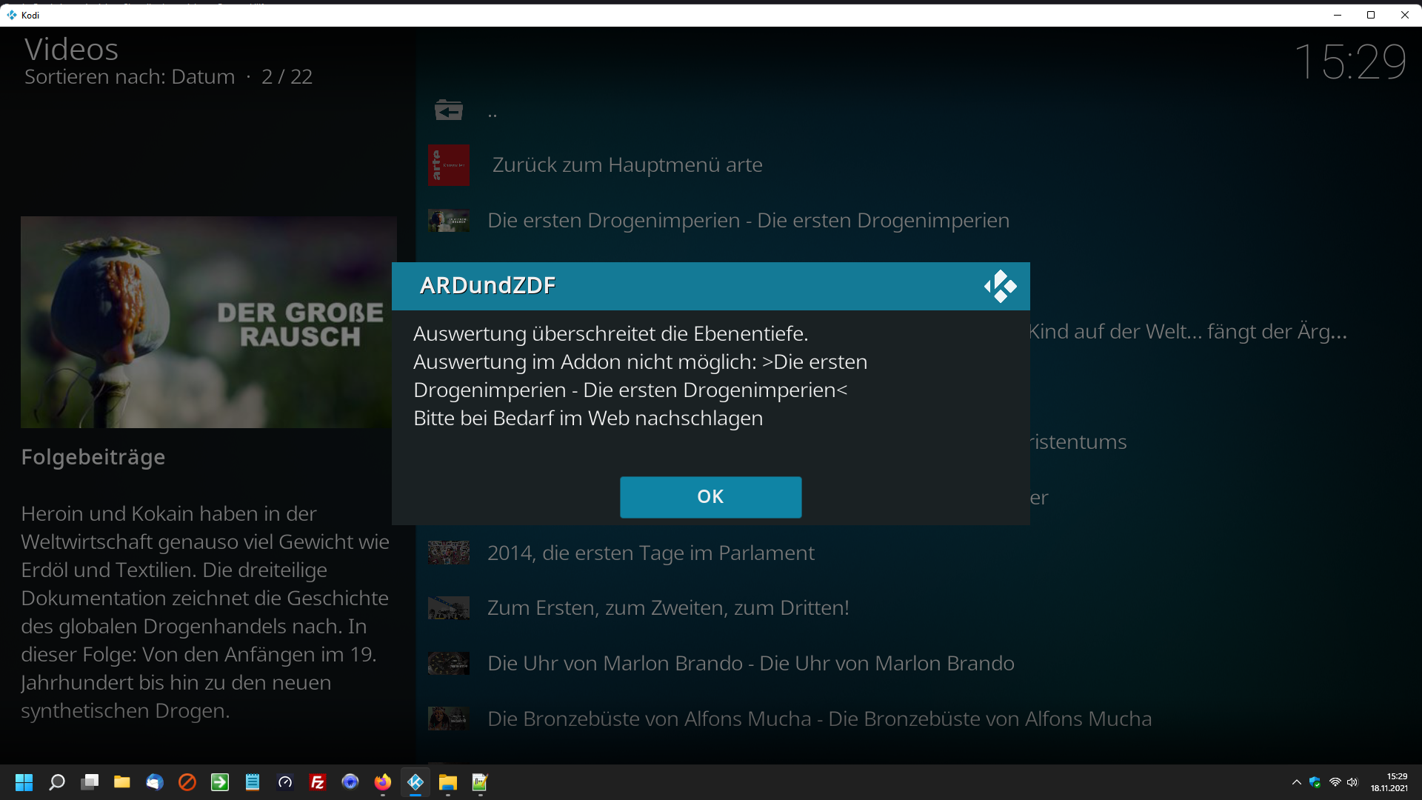Image resolution: width=1422 pixels, height=800 pixels.
Task: Open the orange prohibited-sign app in taskbar
Action: pos(187,782)
